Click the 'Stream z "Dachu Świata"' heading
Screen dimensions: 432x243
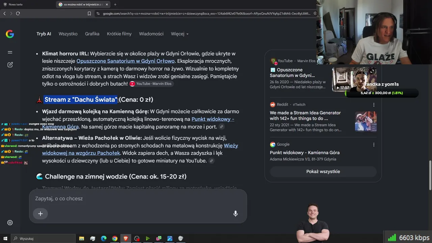pyautogui.click(x=99, y=100)
